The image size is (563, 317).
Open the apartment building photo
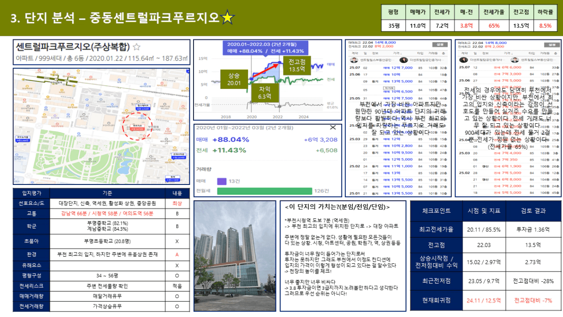pyautogui.click(x=234, y=256)
